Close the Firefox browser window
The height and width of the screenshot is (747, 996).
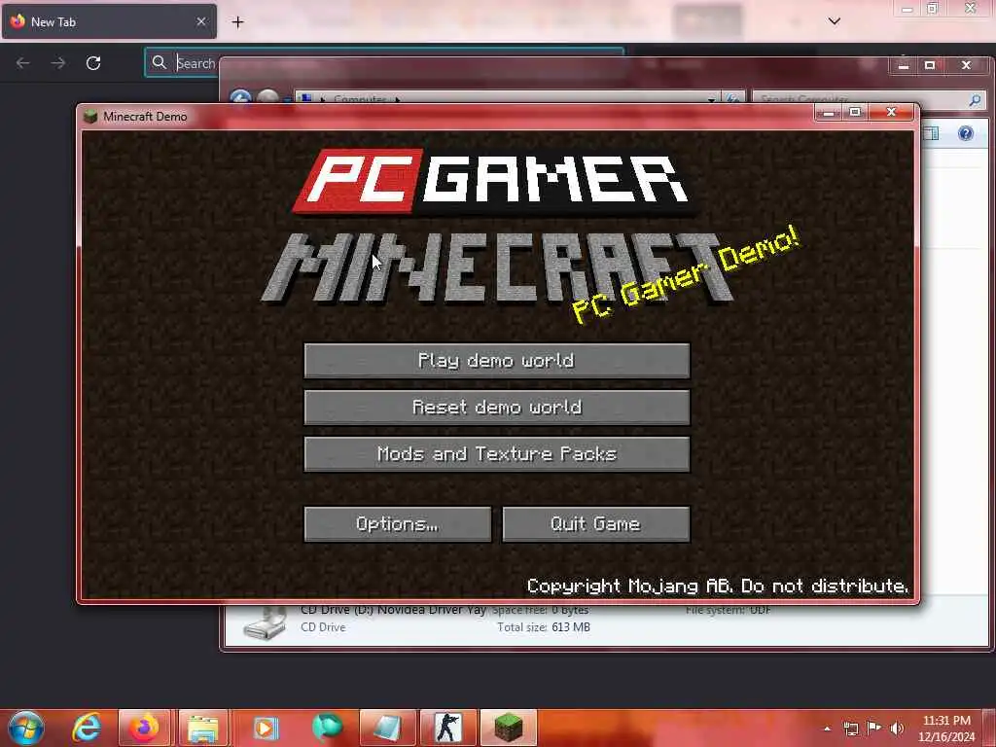(x=970, y=8)
